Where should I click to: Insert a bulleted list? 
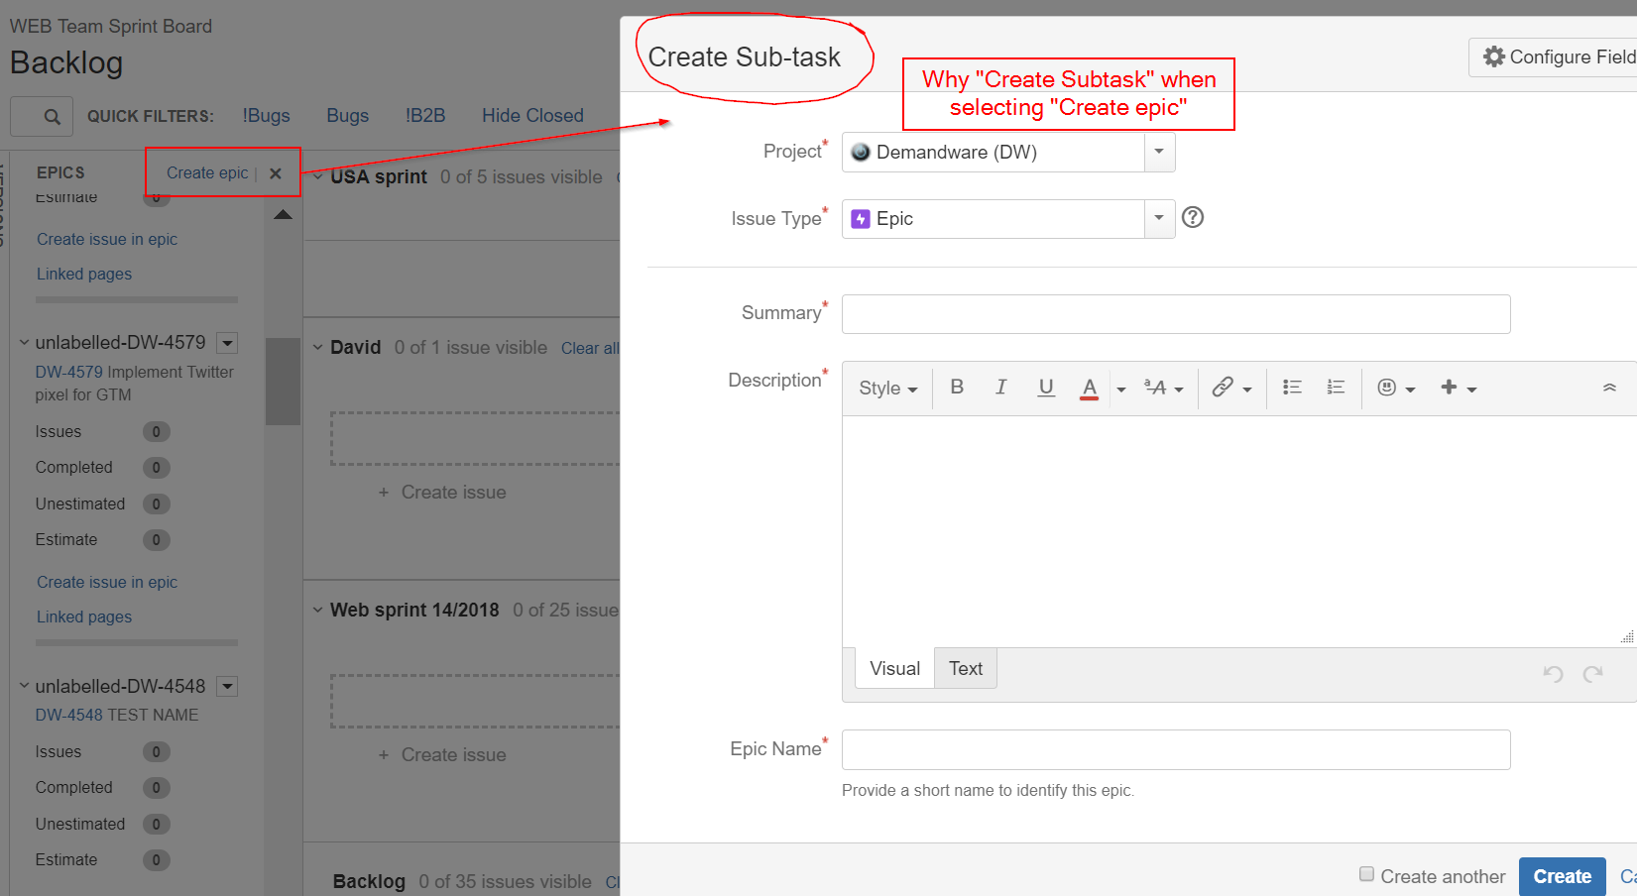[1292, 387]
